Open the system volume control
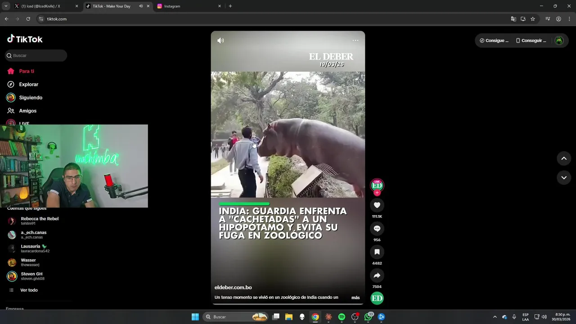 [544, 317]
